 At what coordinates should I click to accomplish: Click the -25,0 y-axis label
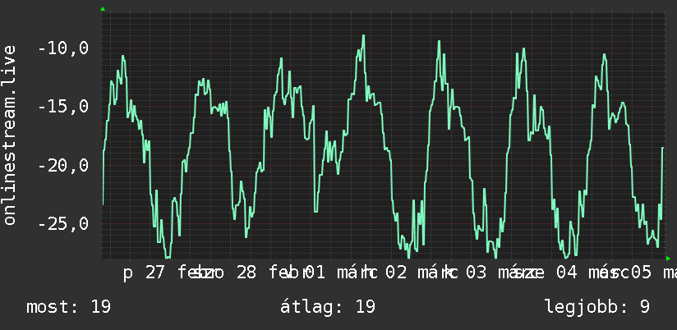(63, 223)
